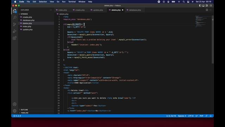Open macOS Spotlight search icon
Screen dimensions: 225x127
pos(184,2)
